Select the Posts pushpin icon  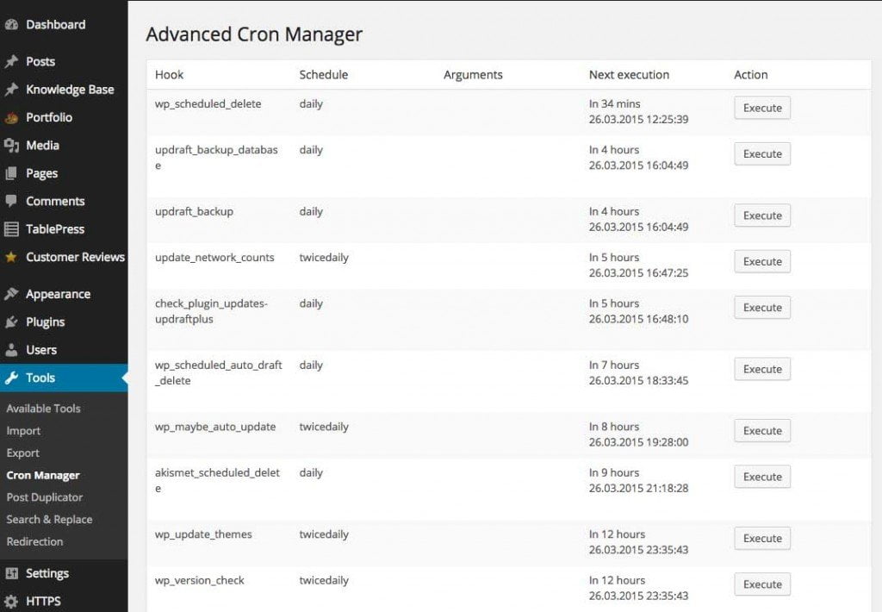pyautogui.click(x=12, y=61)
